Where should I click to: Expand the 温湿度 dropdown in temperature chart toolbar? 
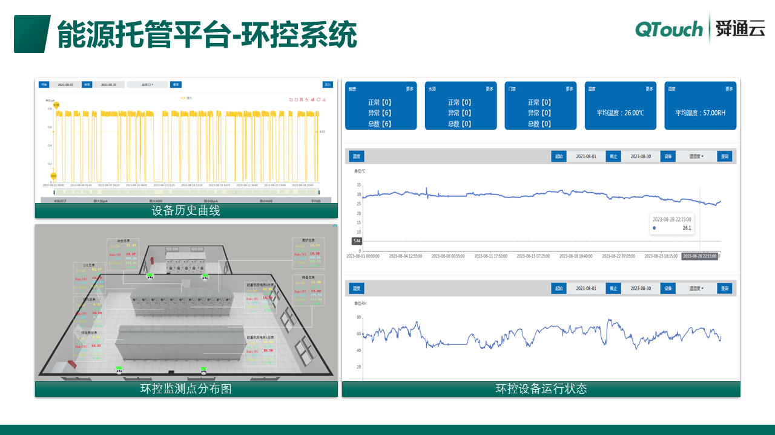point(696,156)
